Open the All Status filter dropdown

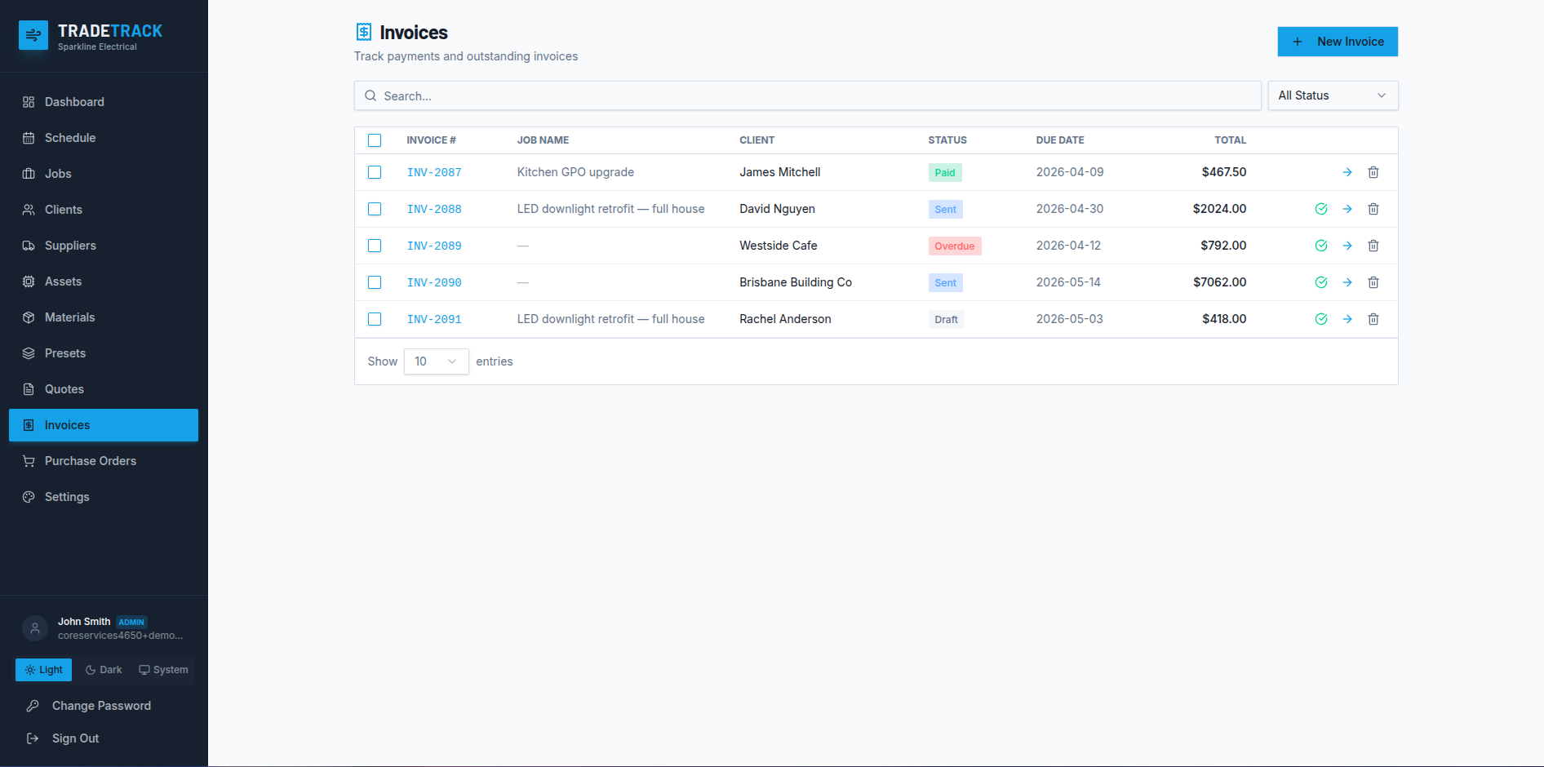tap(1333, 95)
